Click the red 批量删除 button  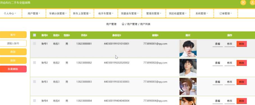13,69
